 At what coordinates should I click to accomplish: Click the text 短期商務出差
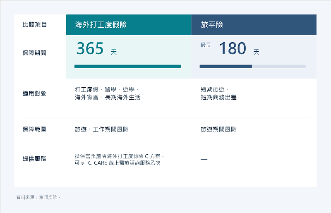coord(218,97)
